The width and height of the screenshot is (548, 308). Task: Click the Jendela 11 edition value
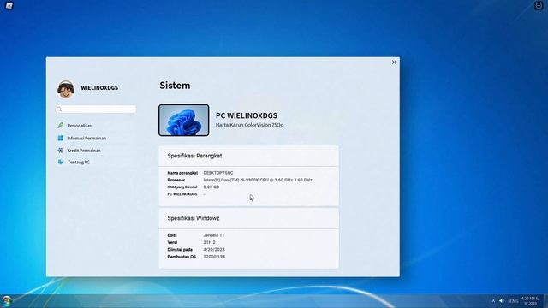(x=214, y=235)
